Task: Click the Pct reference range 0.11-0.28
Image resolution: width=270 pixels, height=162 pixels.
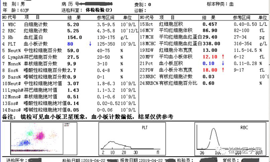Action: [245, 64]
